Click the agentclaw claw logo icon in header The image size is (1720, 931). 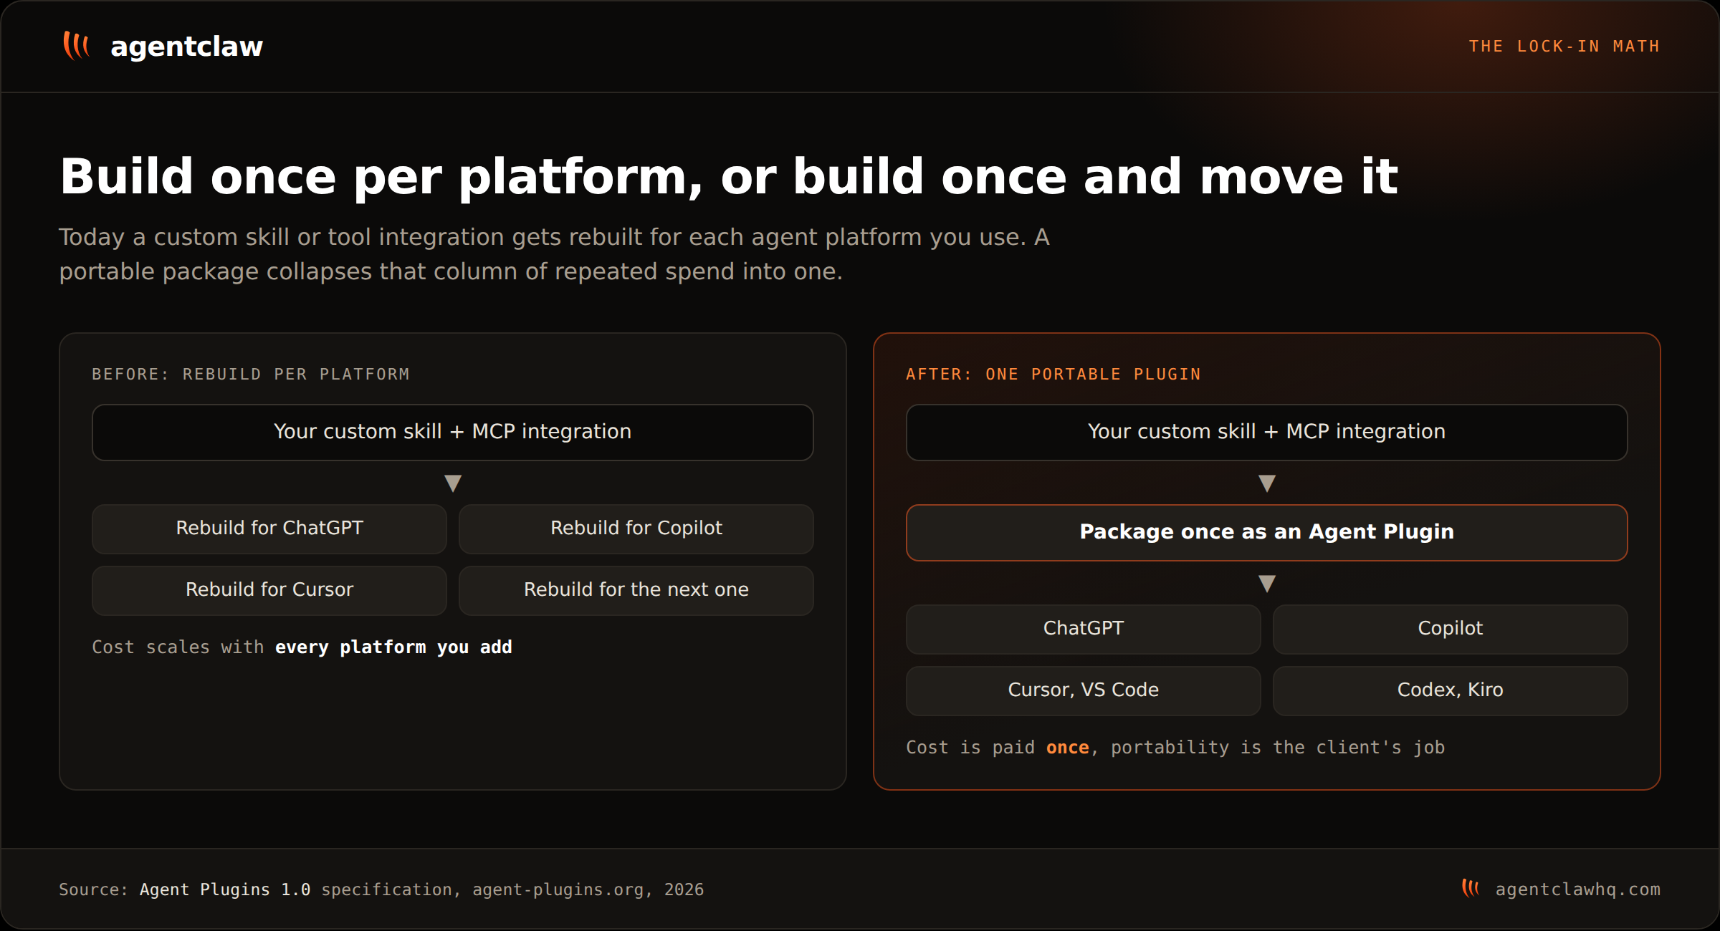76,46
